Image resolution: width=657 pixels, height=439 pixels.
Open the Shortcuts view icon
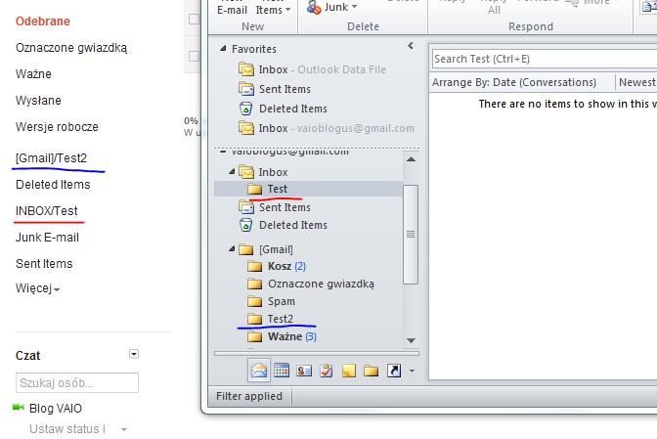coord(393,371)
